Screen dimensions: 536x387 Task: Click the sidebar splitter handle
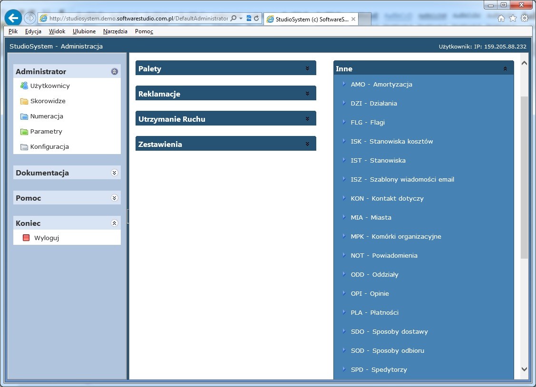coord(128,216)
